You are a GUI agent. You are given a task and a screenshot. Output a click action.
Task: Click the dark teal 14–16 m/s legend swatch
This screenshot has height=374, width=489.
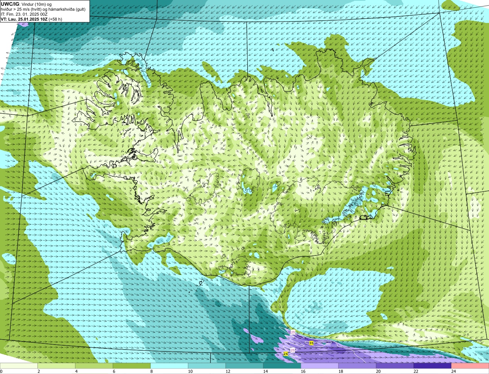coord(282,366)
